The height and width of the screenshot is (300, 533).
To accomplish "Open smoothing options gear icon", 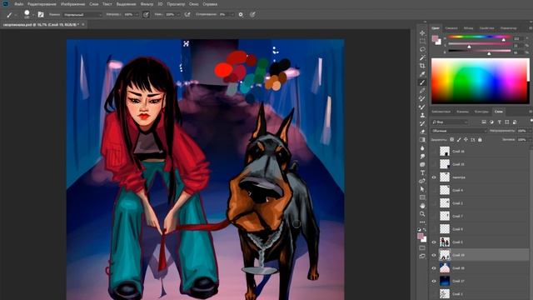I will pos(241,15).
